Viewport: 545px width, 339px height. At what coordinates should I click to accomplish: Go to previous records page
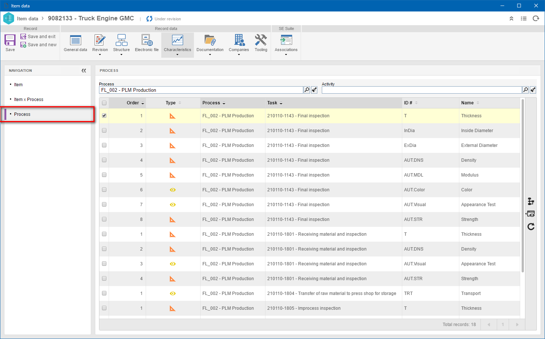[x=489, y=325]
